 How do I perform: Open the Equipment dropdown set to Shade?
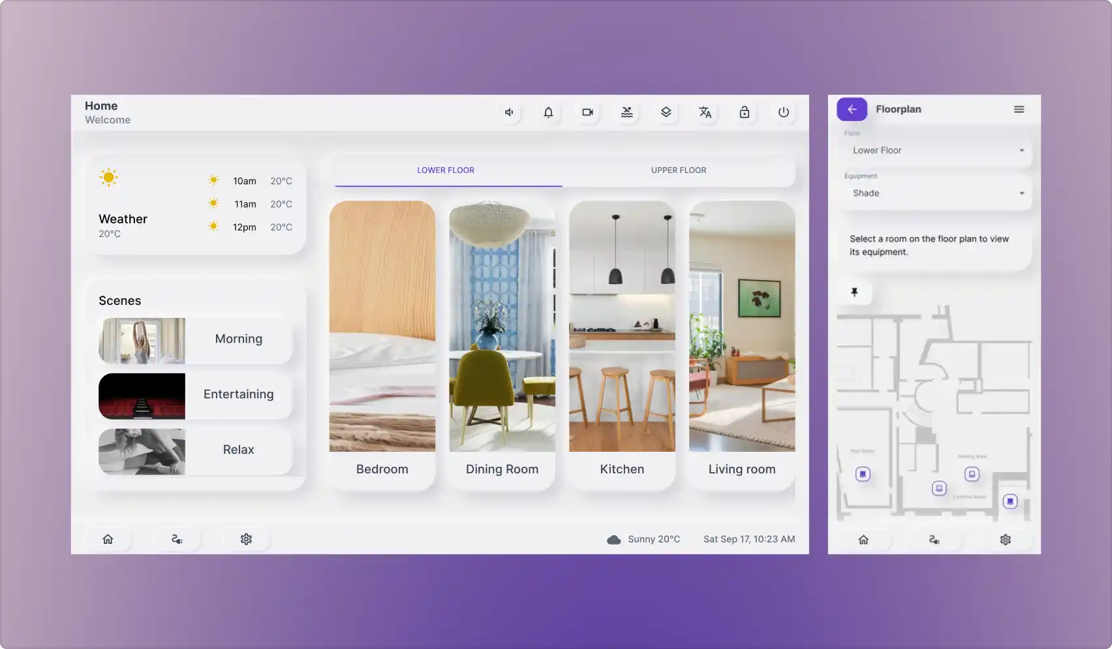coord(934,193)
